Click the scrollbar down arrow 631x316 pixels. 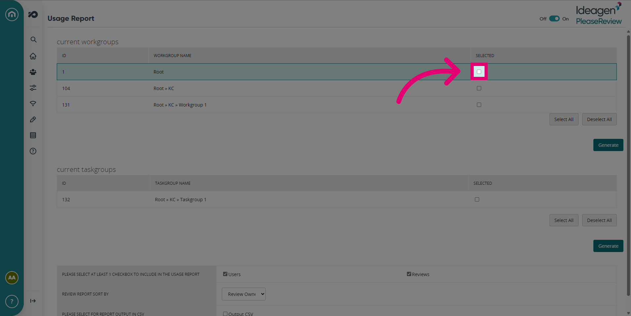pos(628,313)
